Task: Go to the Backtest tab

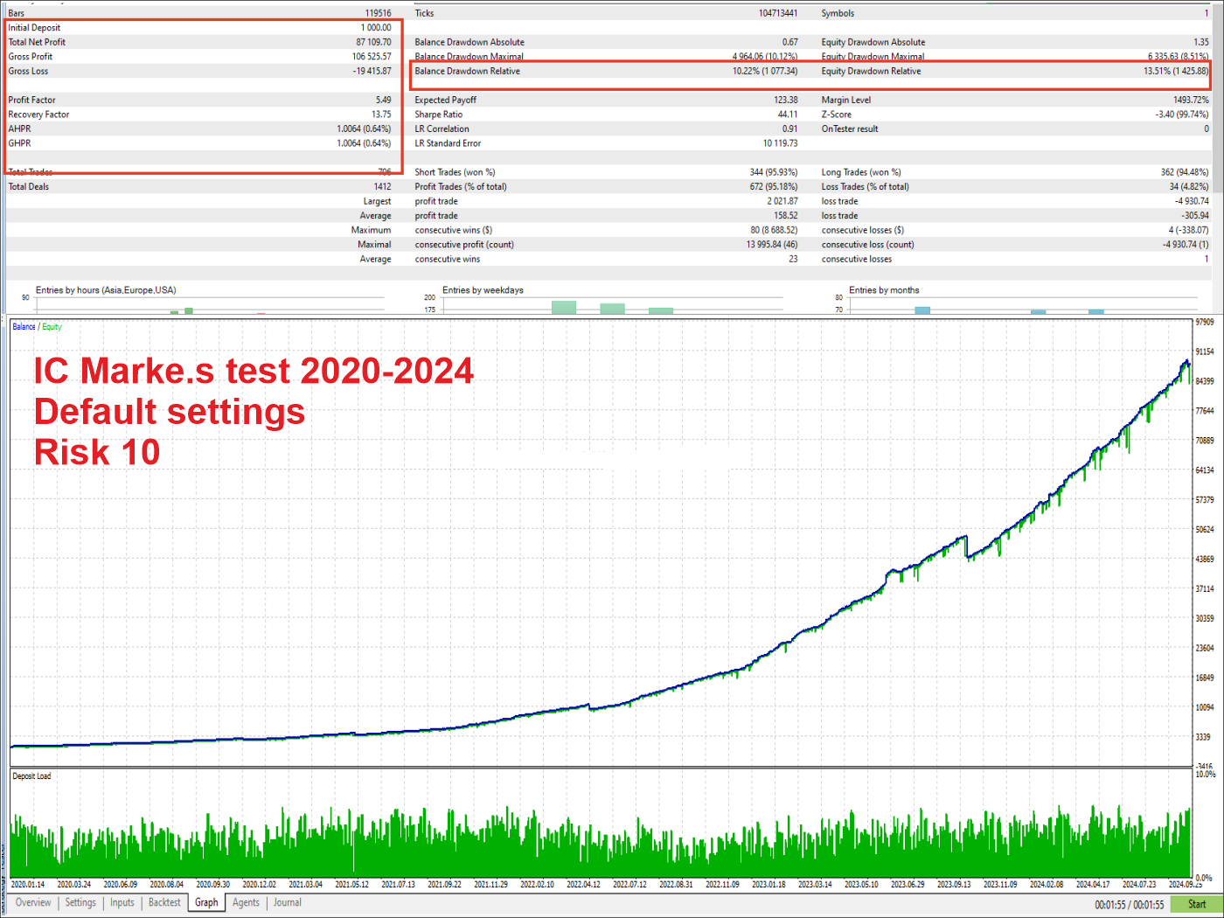Action: (164, 902)
